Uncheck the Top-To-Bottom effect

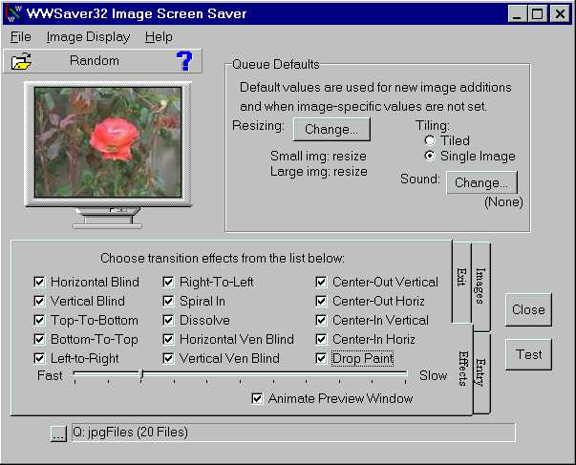pos(39,320)
